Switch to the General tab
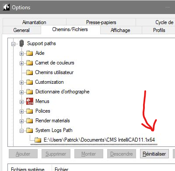This screenshot has width=175, height=171. pos(21,30)
